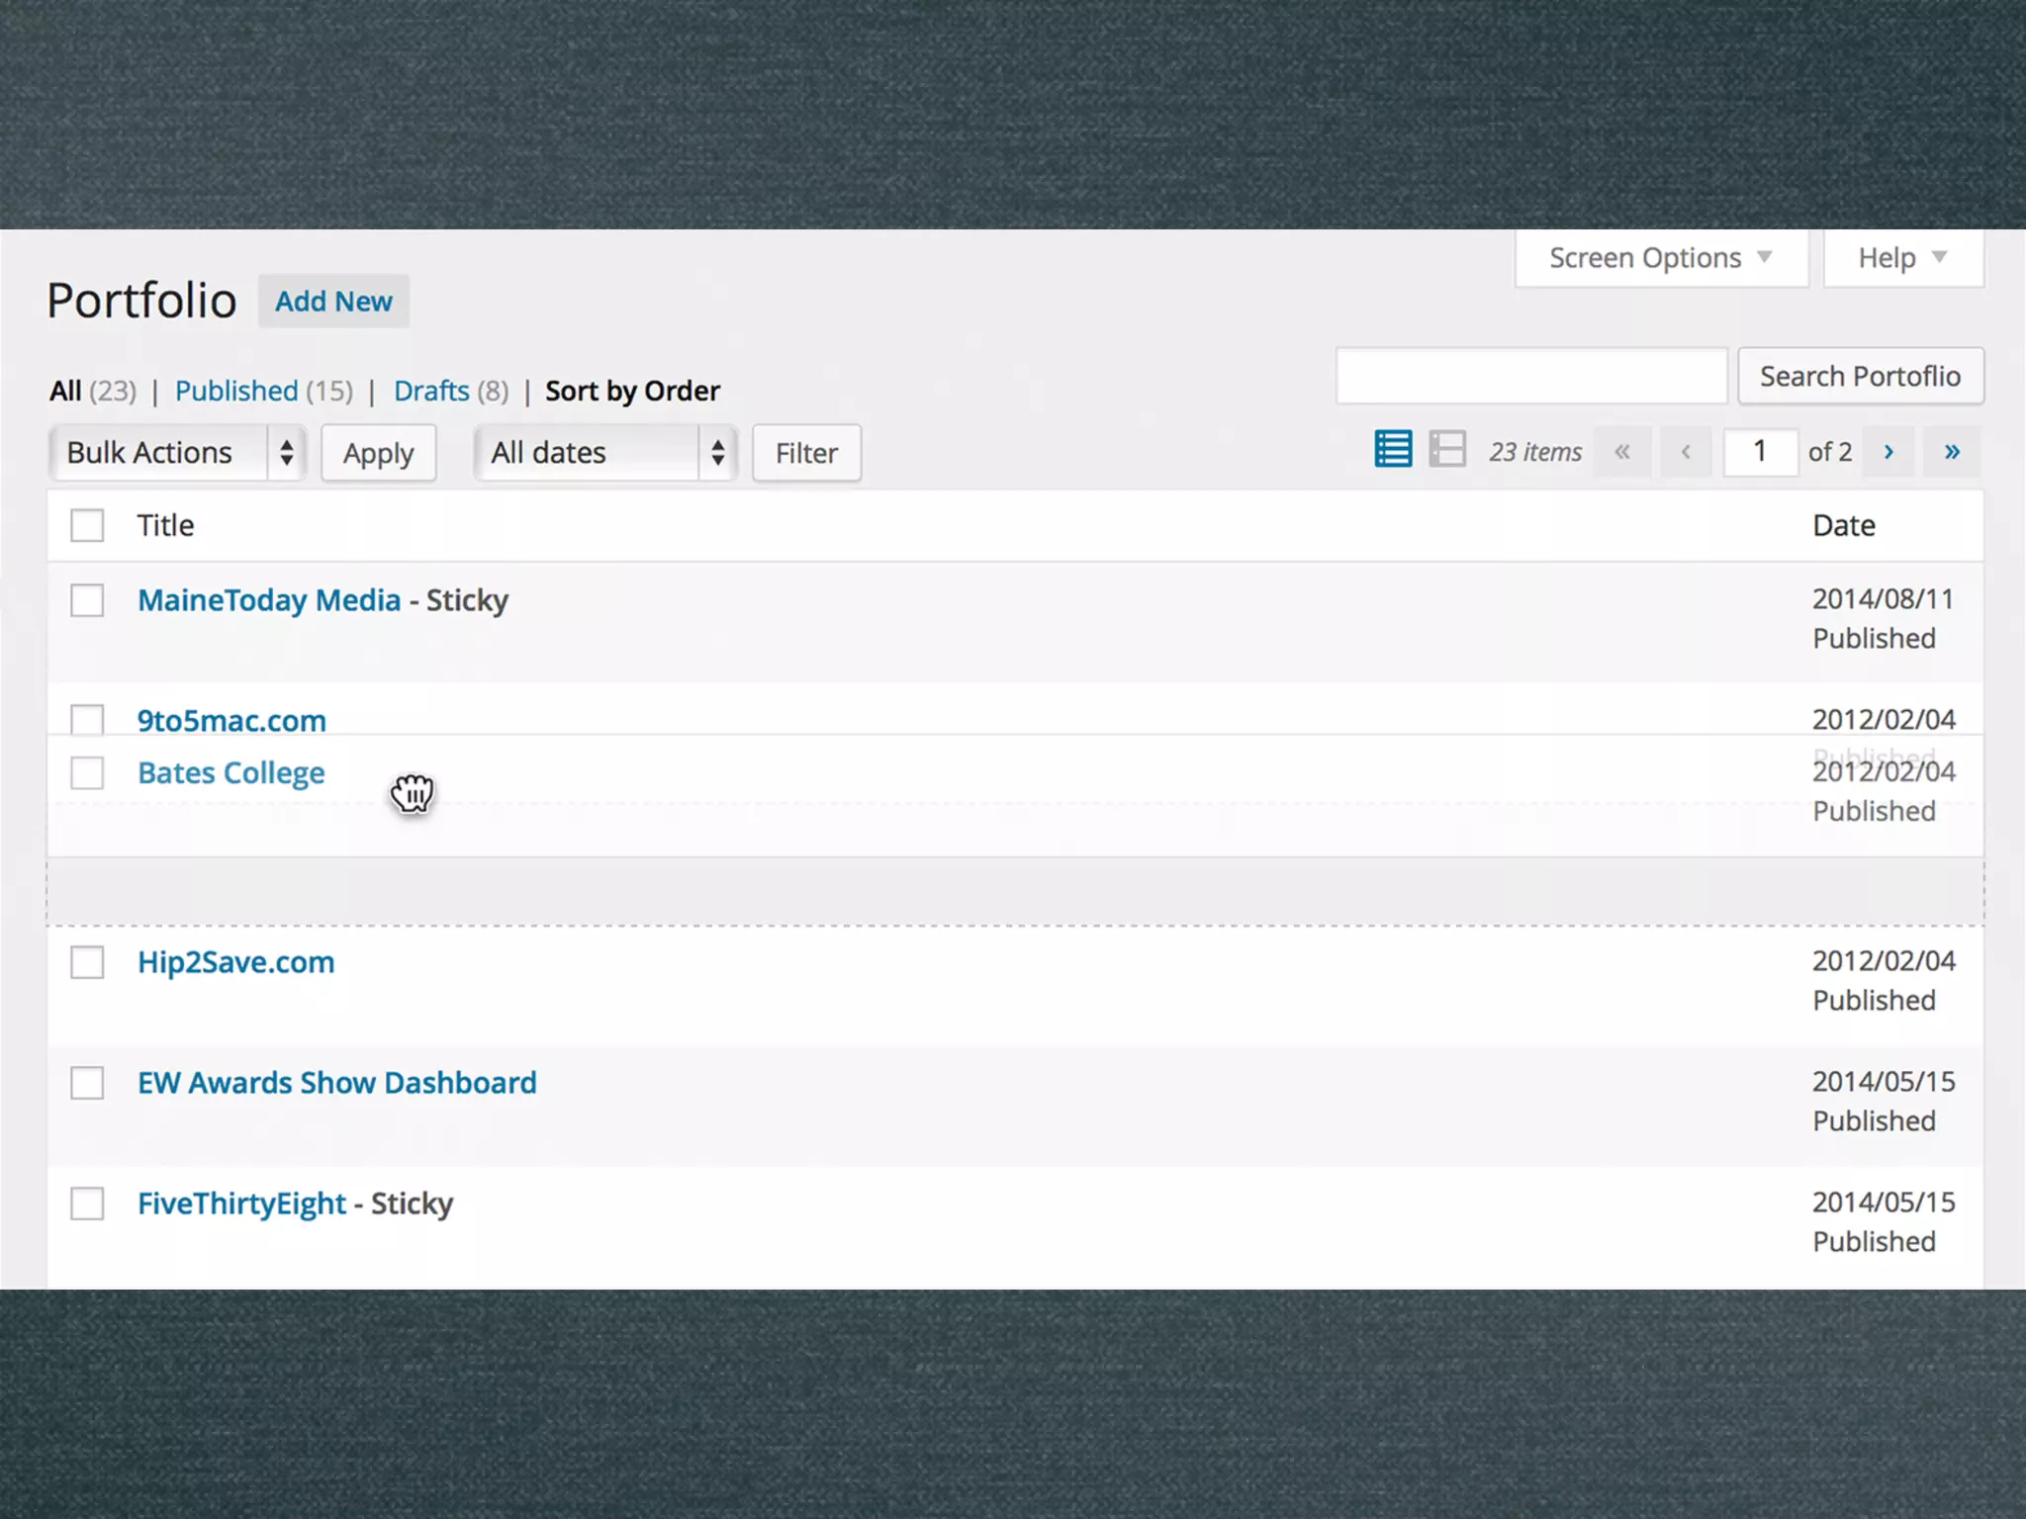This screenshot has height=1519, width=2026.
Task: Click the previous page arrow
Action: [x=1686, y=452]
